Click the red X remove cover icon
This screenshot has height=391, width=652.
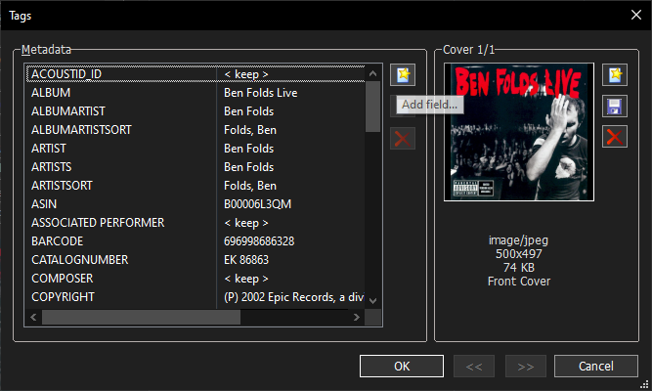click(615, 137)
